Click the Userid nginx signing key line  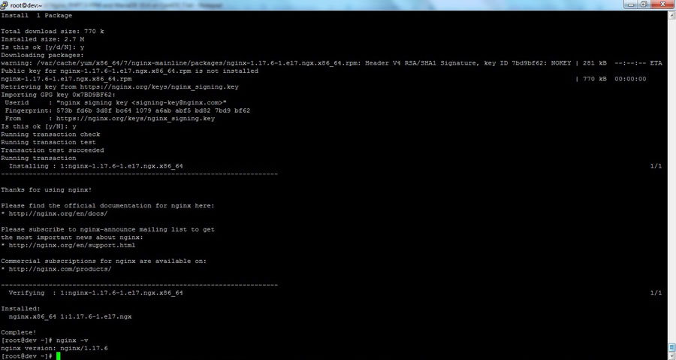116,103
